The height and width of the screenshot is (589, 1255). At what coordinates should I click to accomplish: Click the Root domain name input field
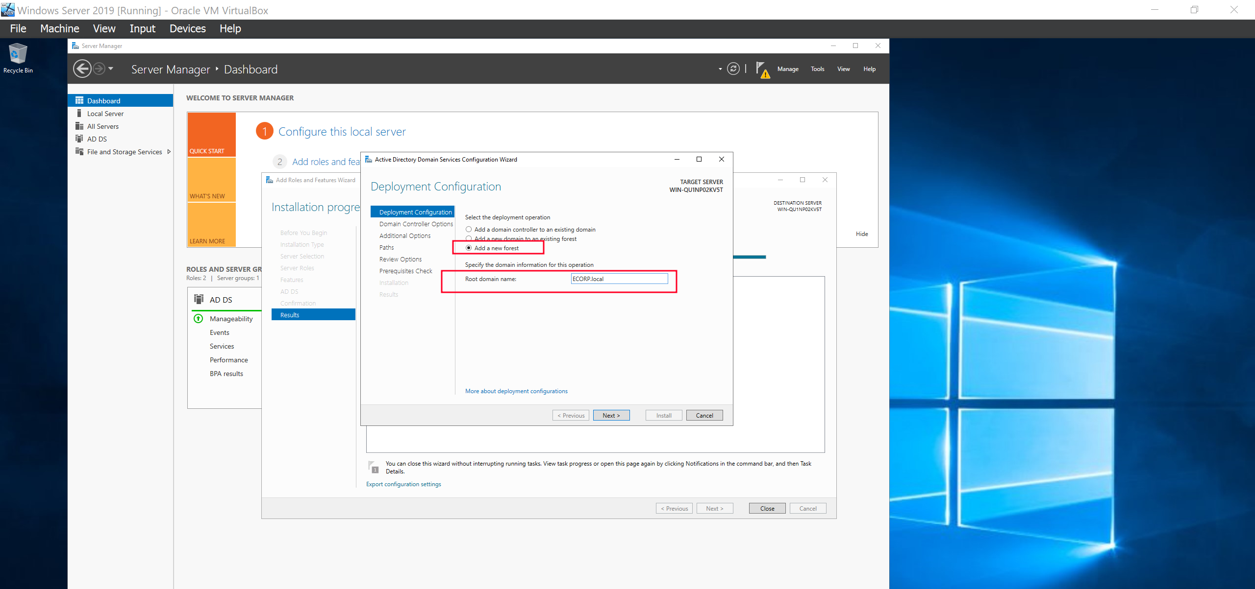coord(619,279)
